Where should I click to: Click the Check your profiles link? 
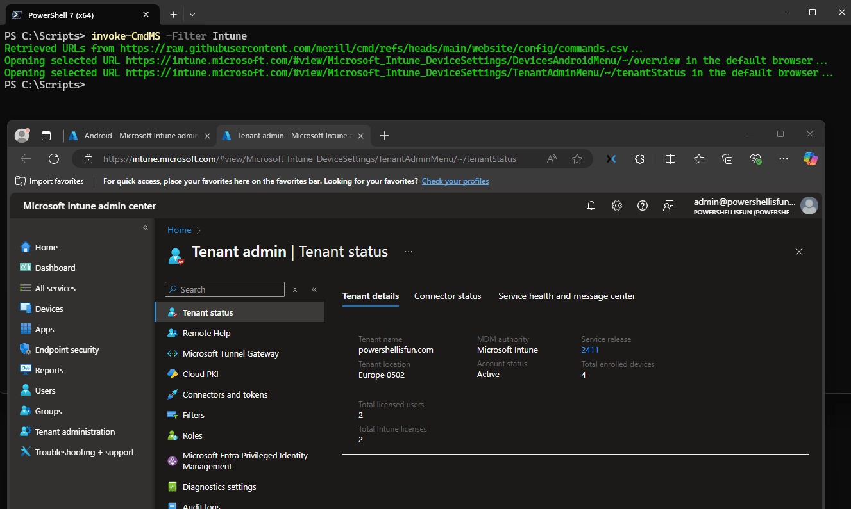(x=455, y=181)
